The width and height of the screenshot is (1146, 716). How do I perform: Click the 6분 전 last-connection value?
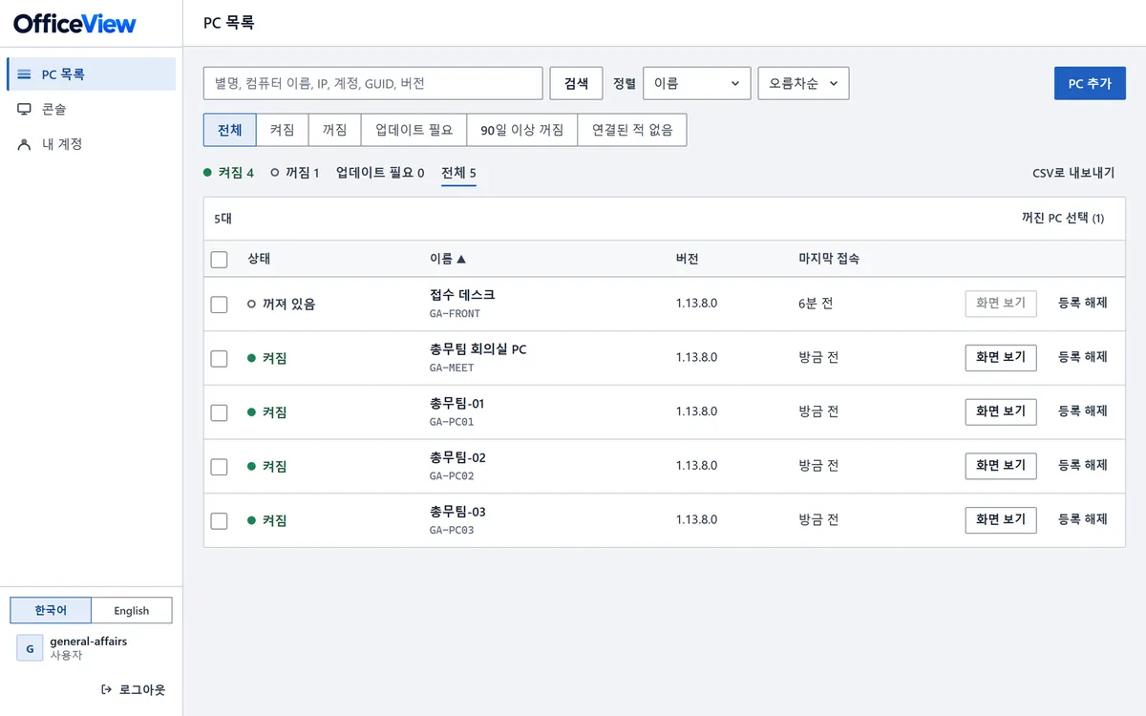816,304
